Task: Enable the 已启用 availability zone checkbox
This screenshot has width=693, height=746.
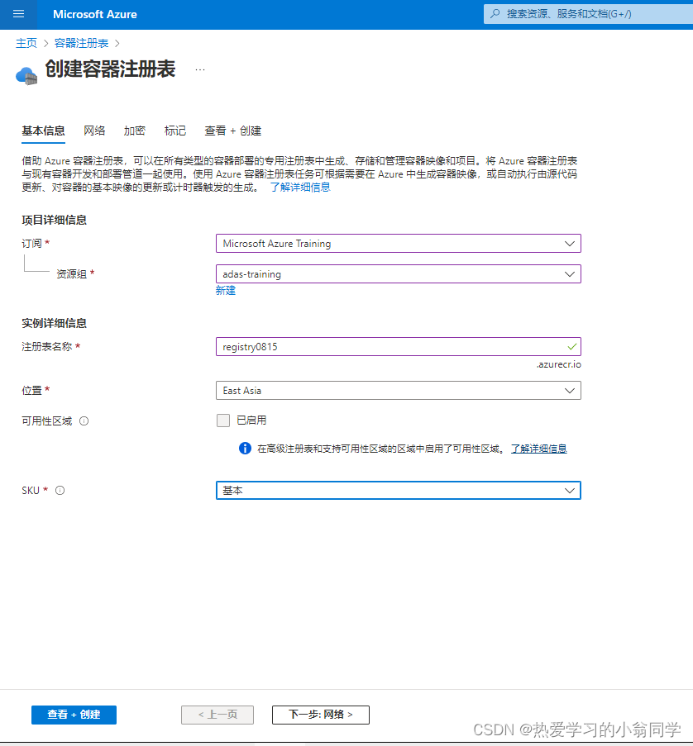Action: 223,421
